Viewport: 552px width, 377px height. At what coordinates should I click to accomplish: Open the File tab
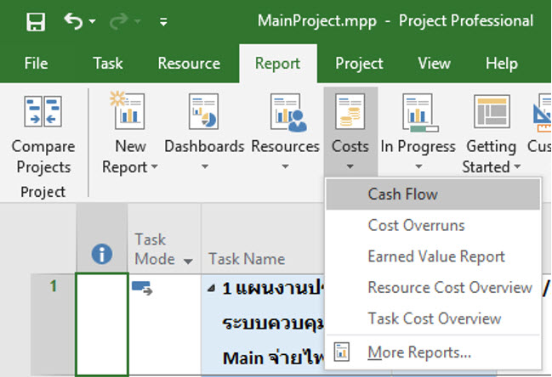pyautogui.click(x=36, y=64)
